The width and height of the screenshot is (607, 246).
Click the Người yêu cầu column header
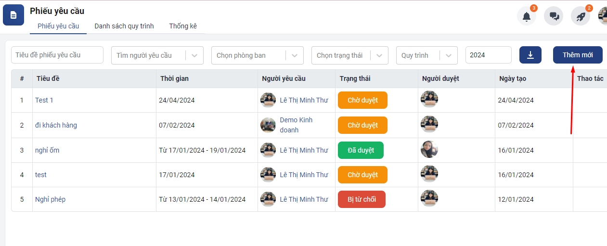point(284,78)
